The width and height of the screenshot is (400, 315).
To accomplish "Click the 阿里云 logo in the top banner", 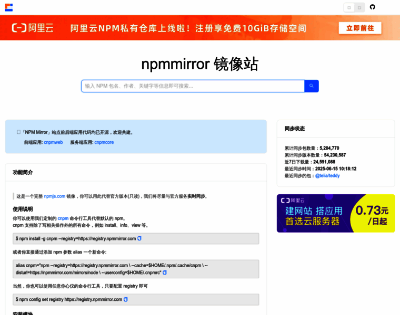I will 33,28.
